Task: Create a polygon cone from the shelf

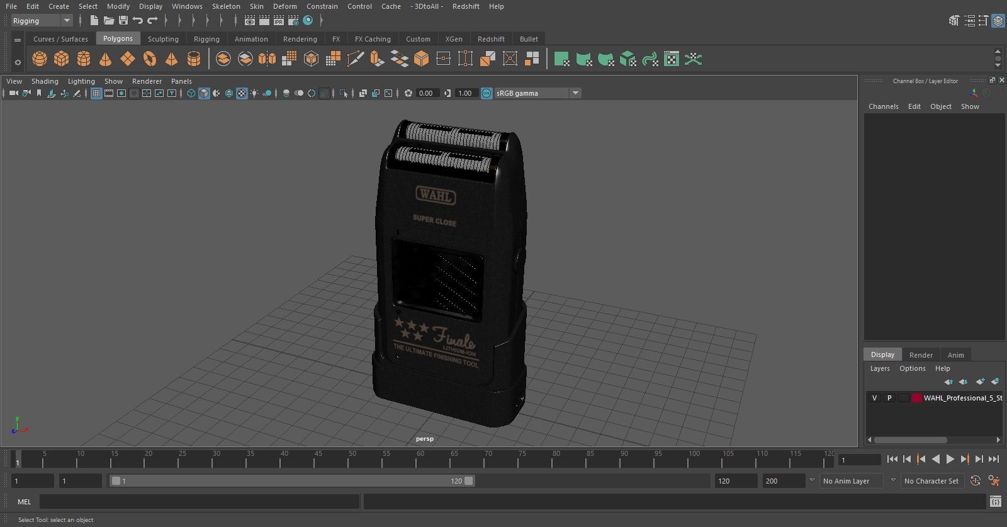Action: pyautogui.click(x=106, y=59)
